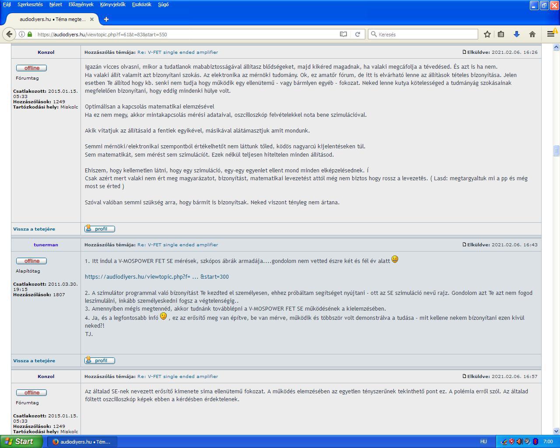Open the Eszközök menu
The width and height of the screenshot is (560, 448).
(x=141, y=4)
